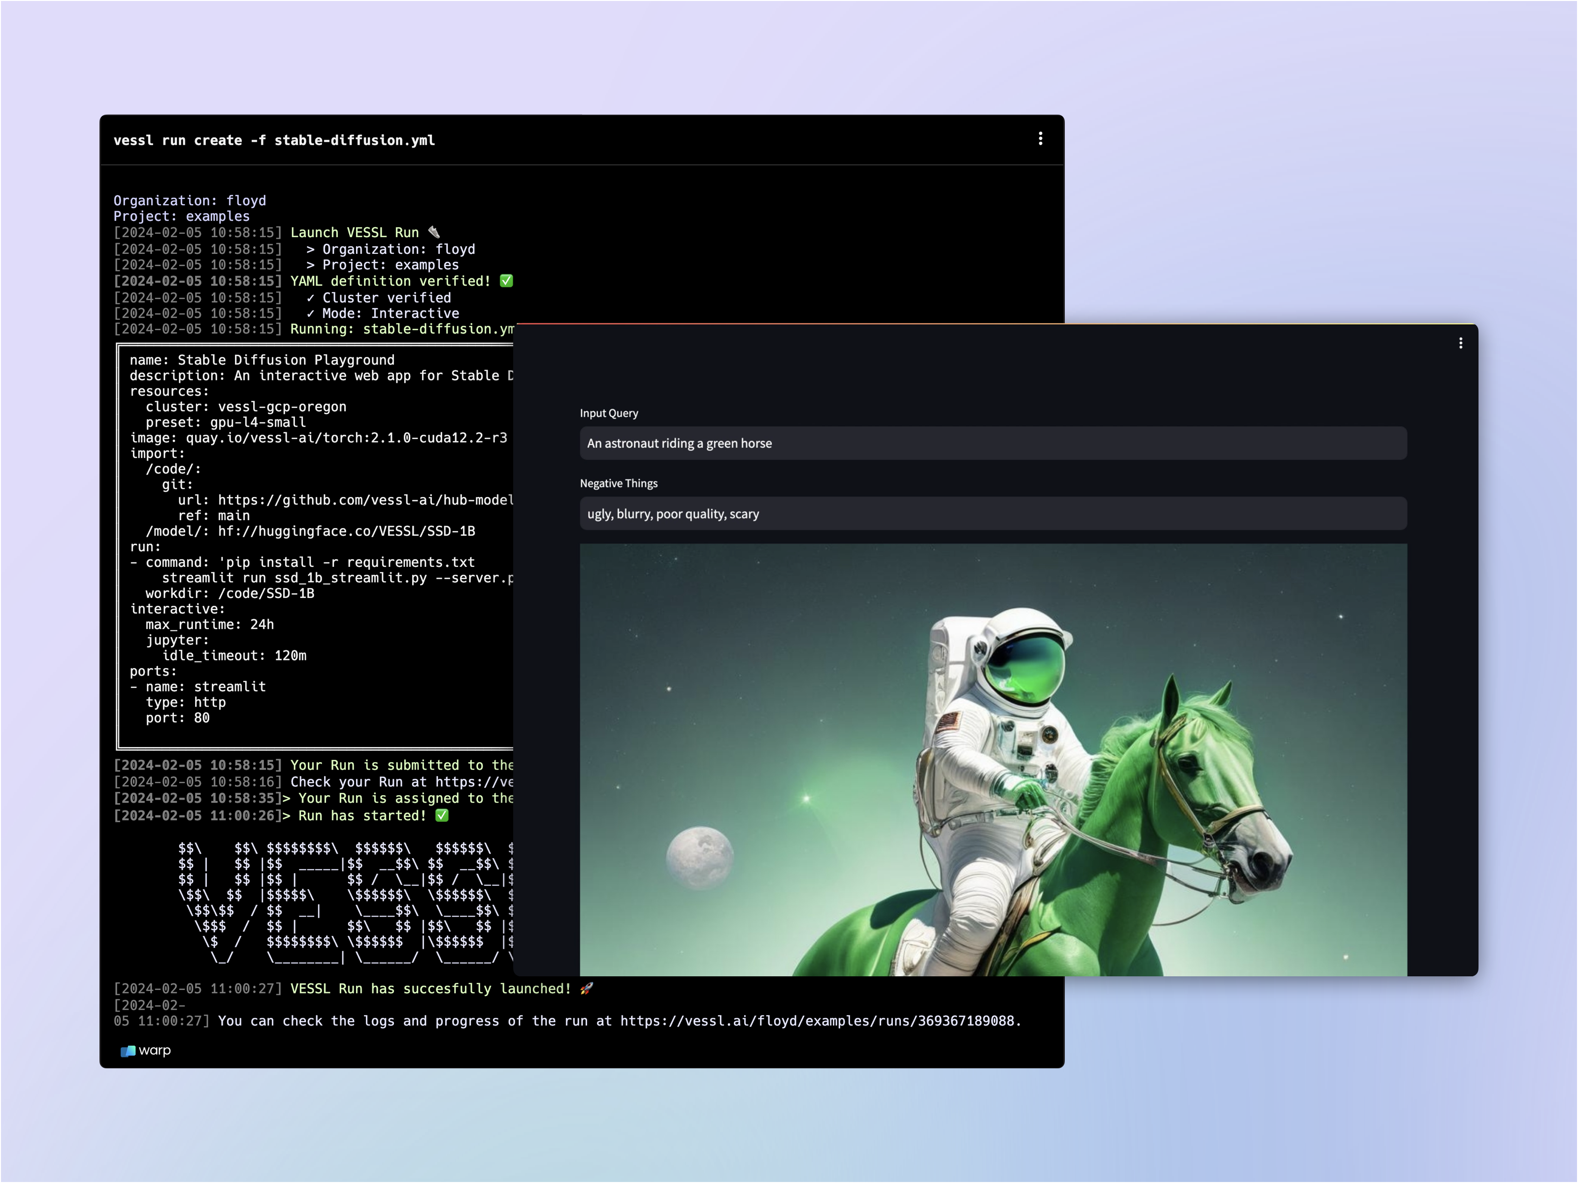The width and height of the screenshot is (1578, 1183).
Task: Focus the Input Query text field
Action: pos(992,443)
